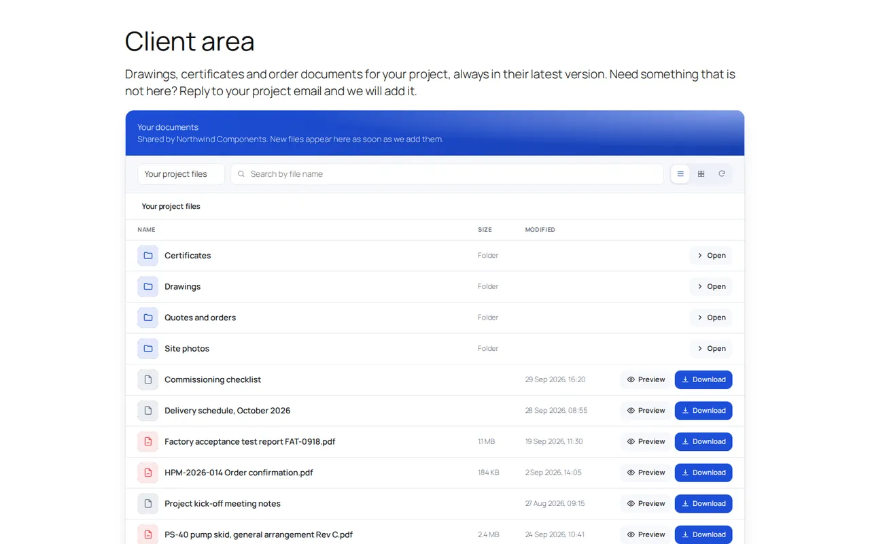
Task: Select the Site photos folder name
Action: (x=187, y=349)
